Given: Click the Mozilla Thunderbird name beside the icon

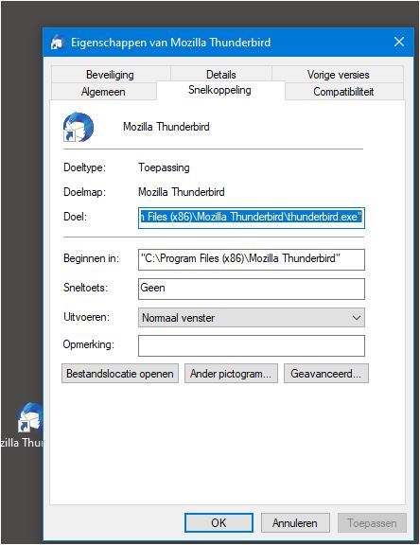Looking at the screenshot, I should [x=166, y=127].
